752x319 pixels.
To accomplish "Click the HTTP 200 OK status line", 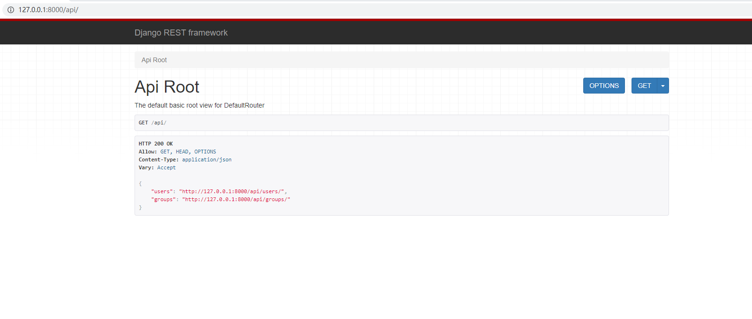I will (x=156, y=144).
